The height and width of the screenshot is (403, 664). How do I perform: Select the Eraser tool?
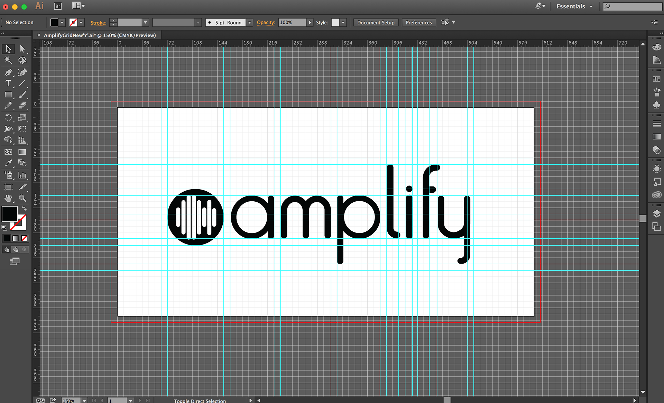click(22, 106)
